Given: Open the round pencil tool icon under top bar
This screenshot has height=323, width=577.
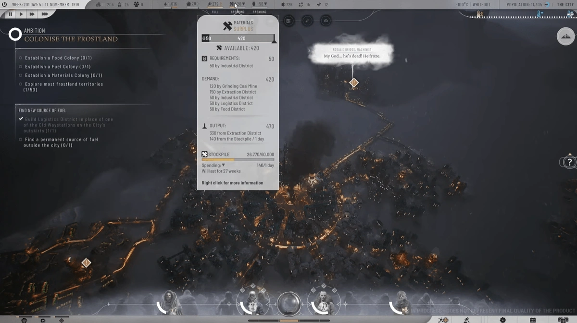Looking at the screenshot, I should (307, 21).
